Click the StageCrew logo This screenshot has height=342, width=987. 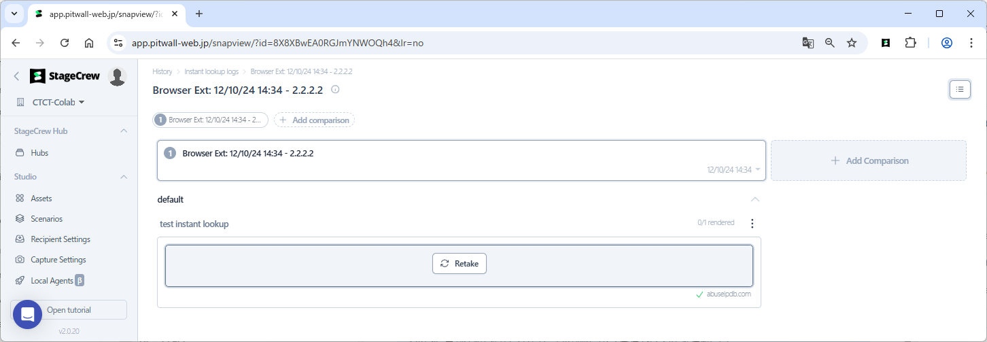coord(65,76)
